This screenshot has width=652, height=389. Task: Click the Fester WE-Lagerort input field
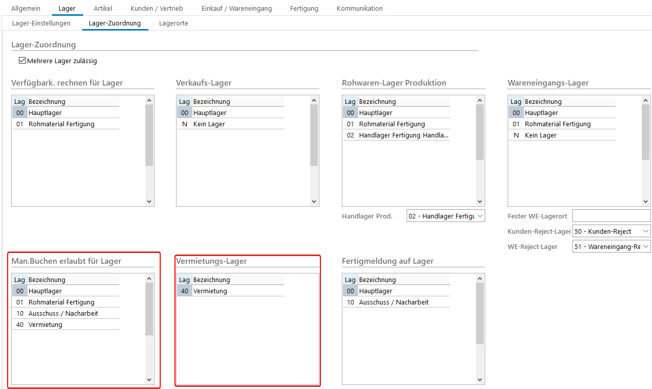pos(611,216)
